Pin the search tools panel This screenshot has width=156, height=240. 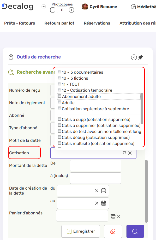click(x=140, y=57)
